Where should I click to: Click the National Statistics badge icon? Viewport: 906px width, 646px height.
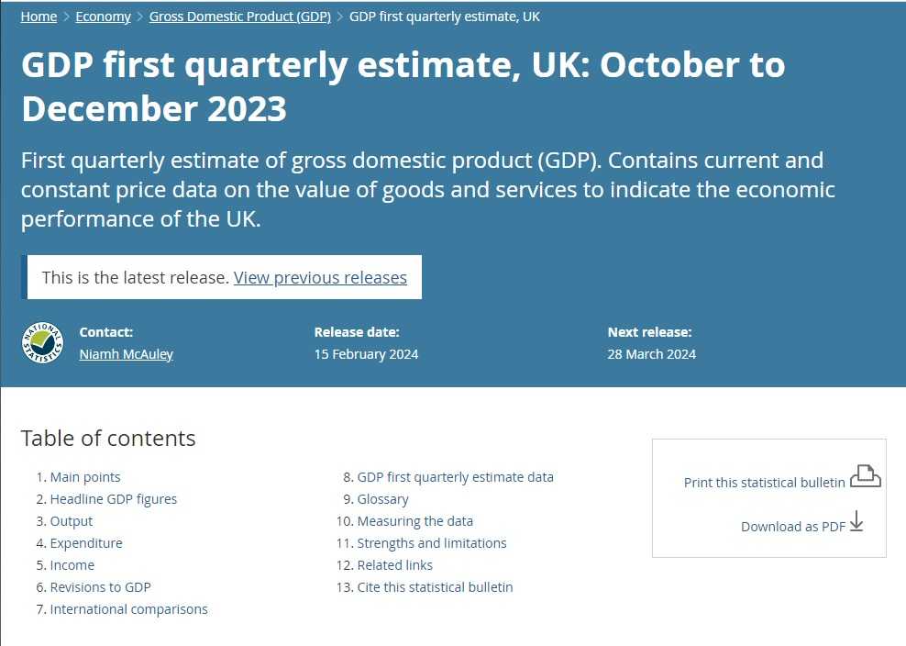point(42,342)
